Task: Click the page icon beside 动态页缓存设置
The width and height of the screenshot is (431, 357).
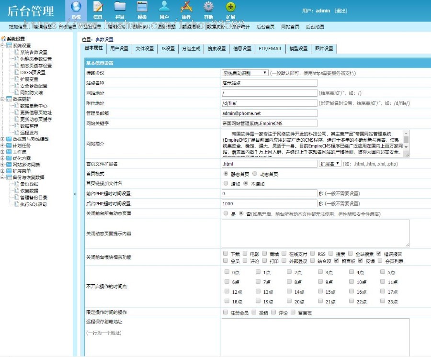Action: pyautogui.click(x=17, y=66)
